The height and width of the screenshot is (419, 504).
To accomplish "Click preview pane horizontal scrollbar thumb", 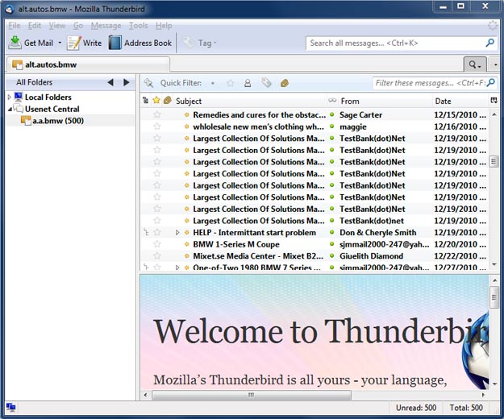I will tap(252, 395).
